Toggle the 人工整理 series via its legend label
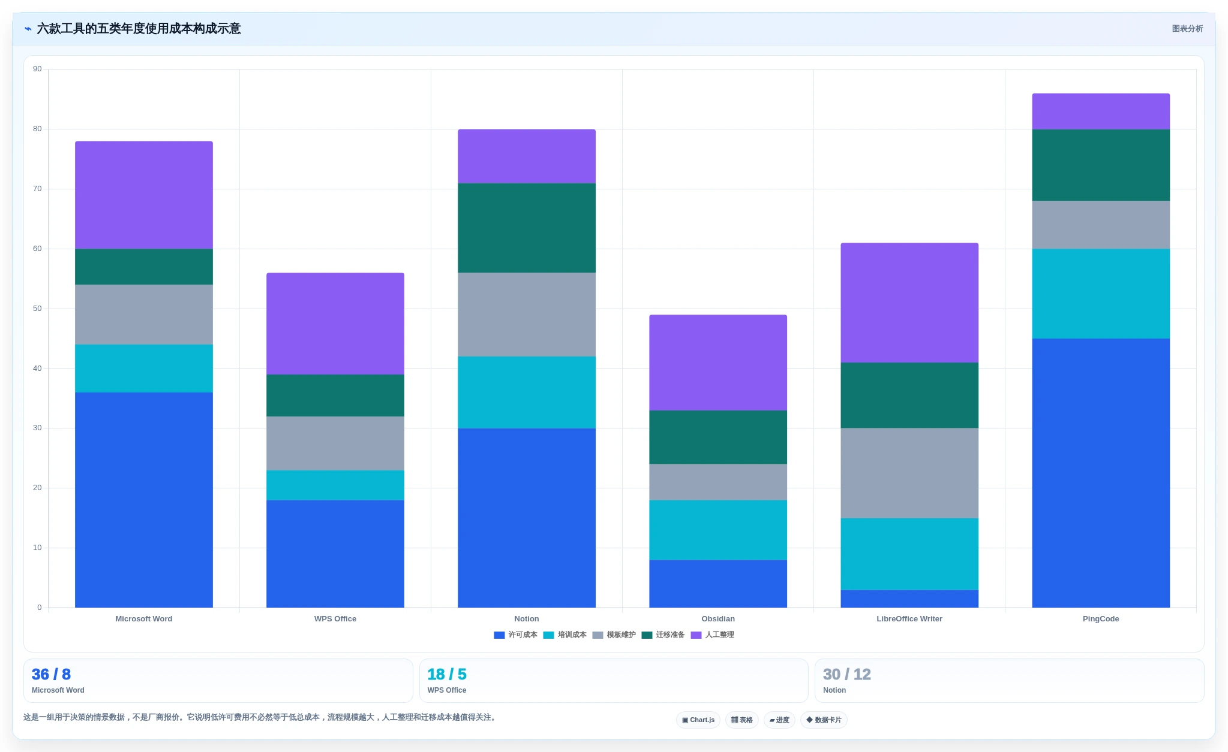Screen dimensions: 1228x752 click(x=719, y=635)
